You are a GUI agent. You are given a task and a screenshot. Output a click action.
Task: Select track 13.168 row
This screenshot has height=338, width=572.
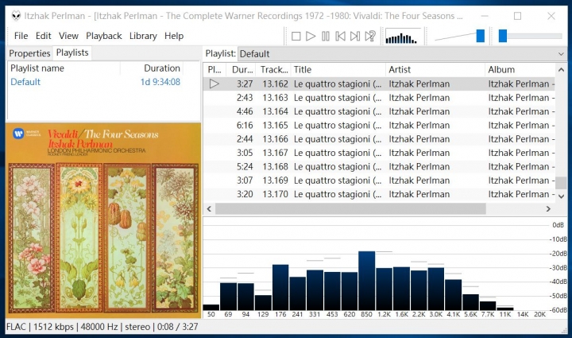(x=379, y=166)
